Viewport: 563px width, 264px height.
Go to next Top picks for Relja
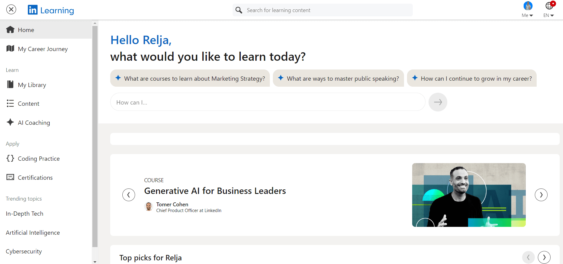(544, 257)
